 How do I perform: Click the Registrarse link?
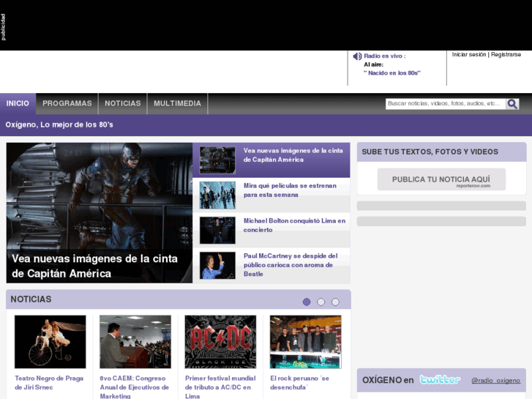point(506,54)
